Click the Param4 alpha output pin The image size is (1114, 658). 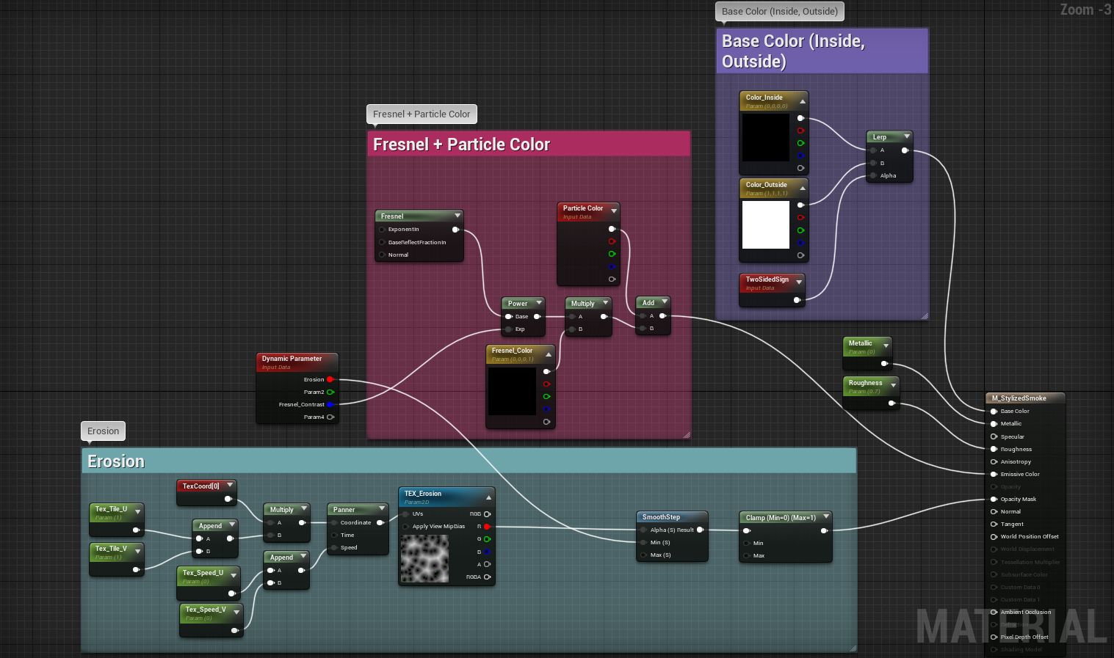pyautogui.click(x=330, y=417)
